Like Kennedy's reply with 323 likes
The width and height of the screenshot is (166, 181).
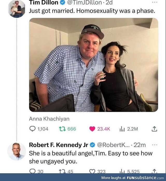pyautogui.click(x=92, y=171)
